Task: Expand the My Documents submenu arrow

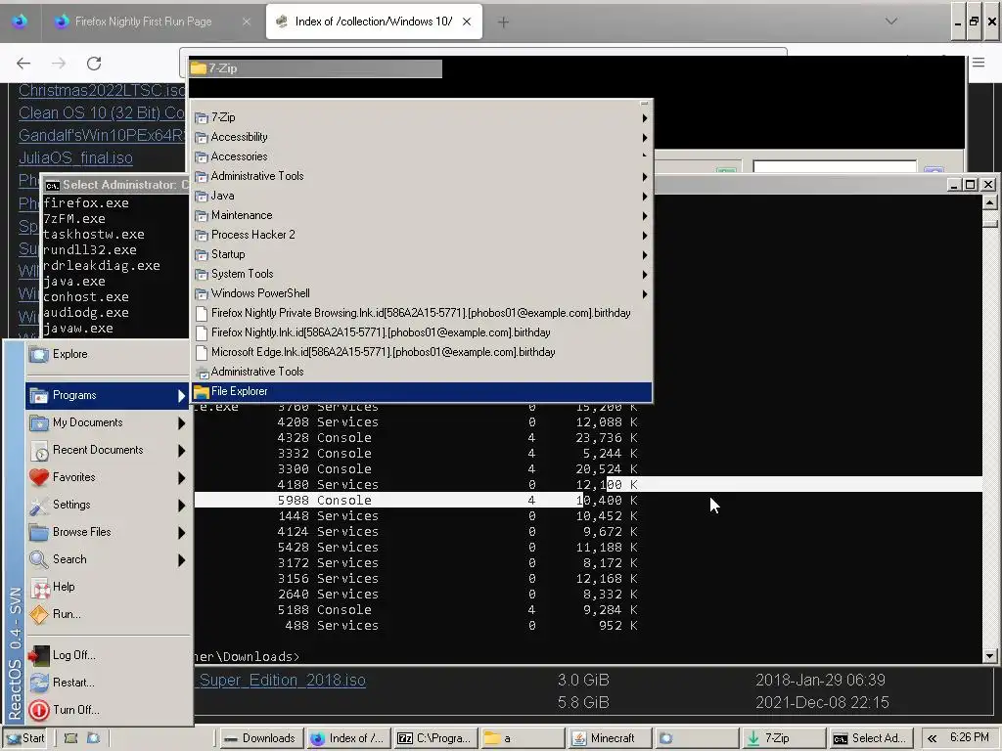Action: click(x=181, y=422)
